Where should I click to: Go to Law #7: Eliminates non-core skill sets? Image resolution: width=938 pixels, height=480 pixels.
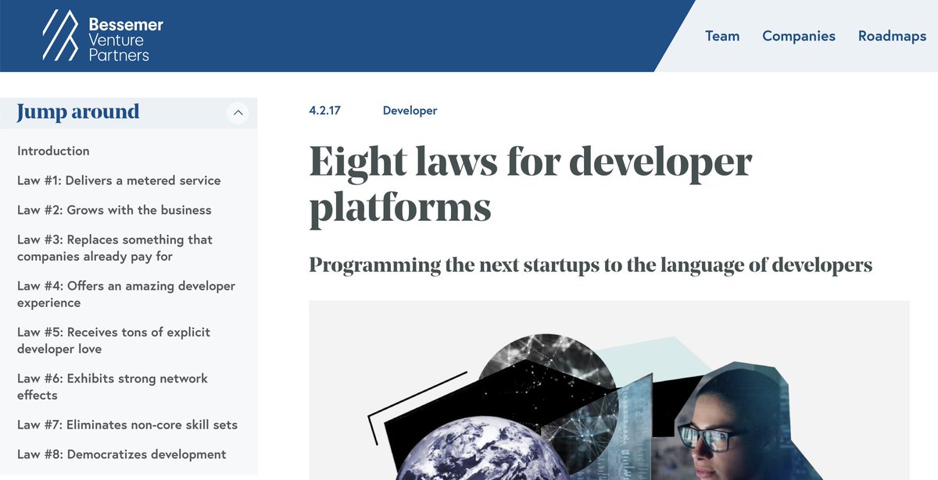coord(127,425)
